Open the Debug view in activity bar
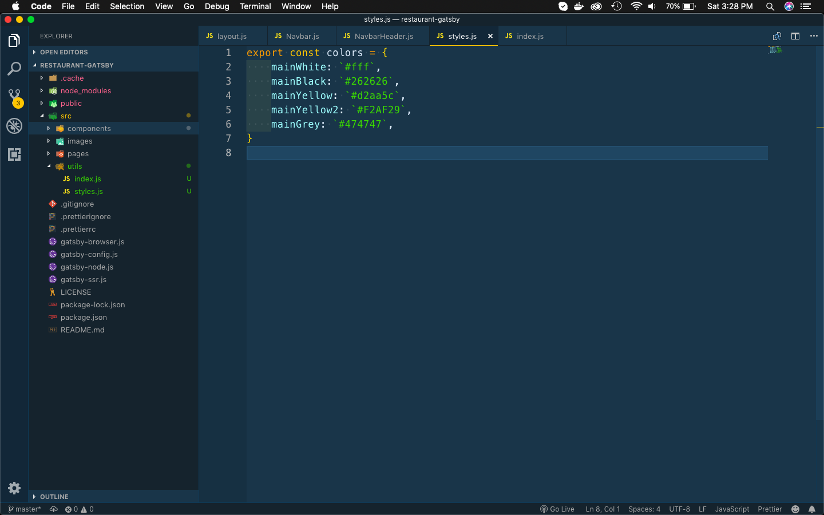 click(x=14, y=126)
